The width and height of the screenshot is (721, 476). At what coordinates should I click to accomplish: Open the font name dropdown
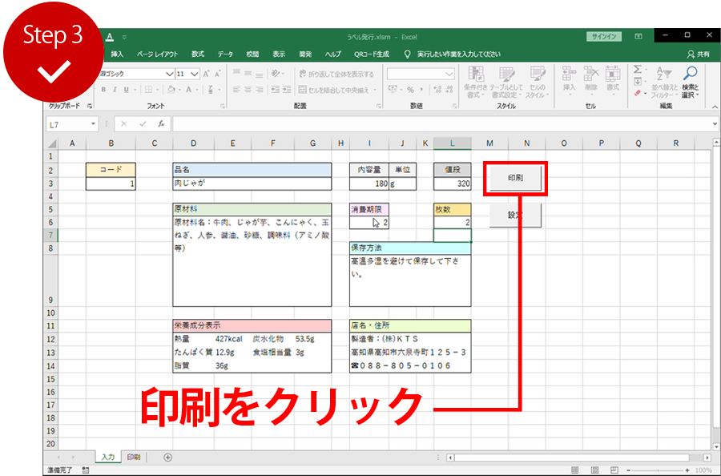[169, 74]
